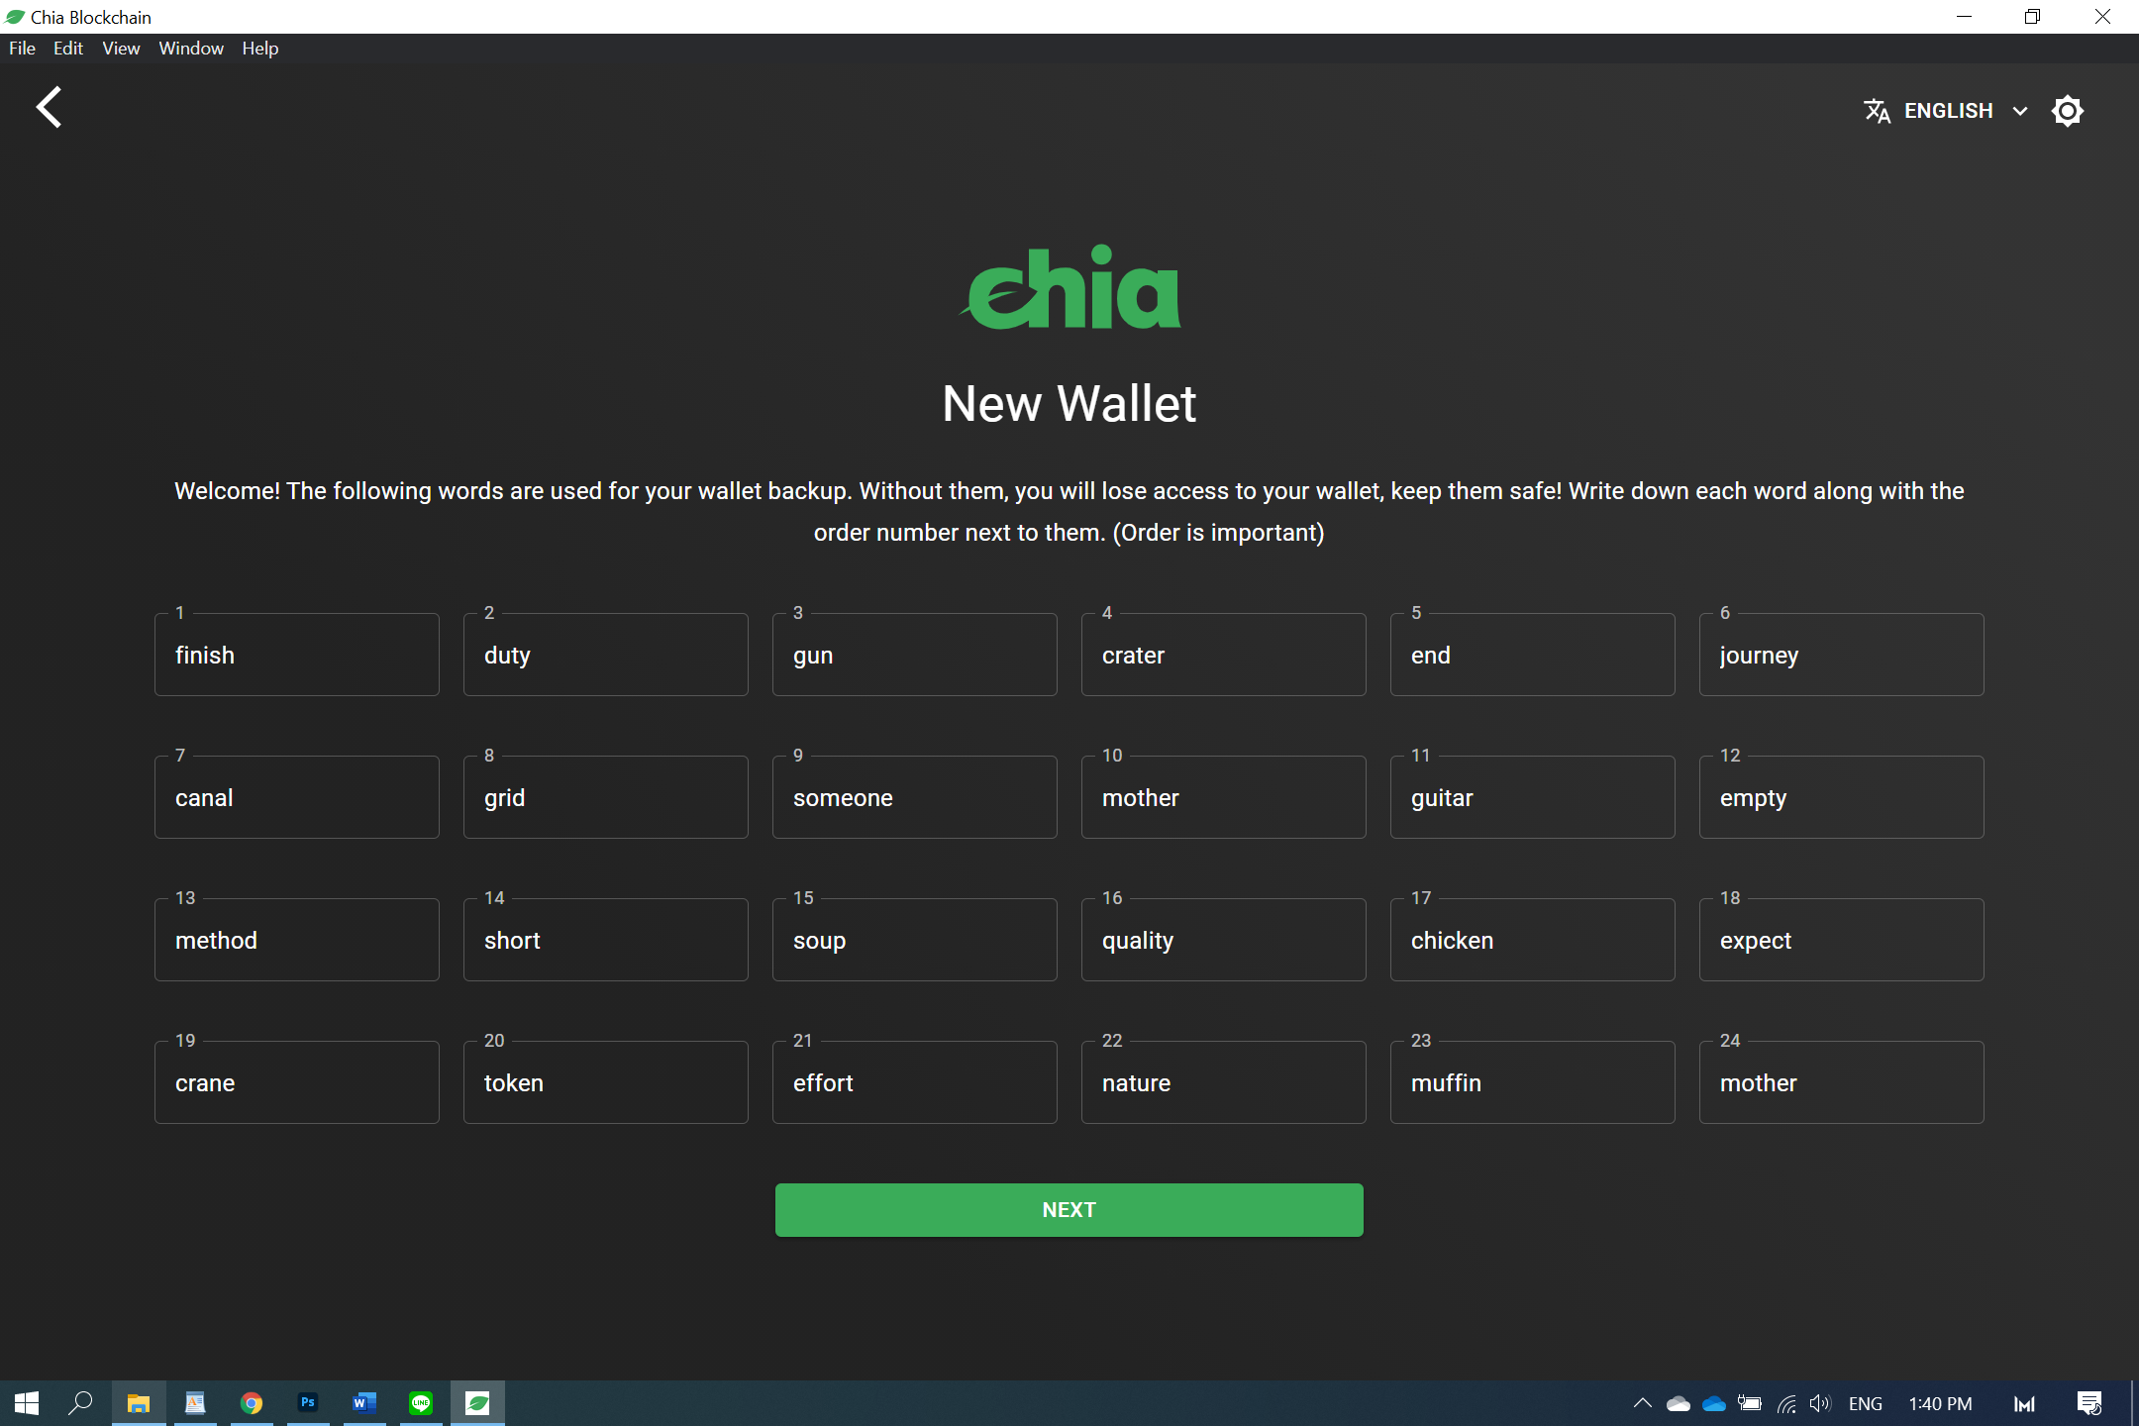The width and height of the screenshot is (2139, 1426).
Task: Select word field 7 'canal'
Action: click(296, 797)
